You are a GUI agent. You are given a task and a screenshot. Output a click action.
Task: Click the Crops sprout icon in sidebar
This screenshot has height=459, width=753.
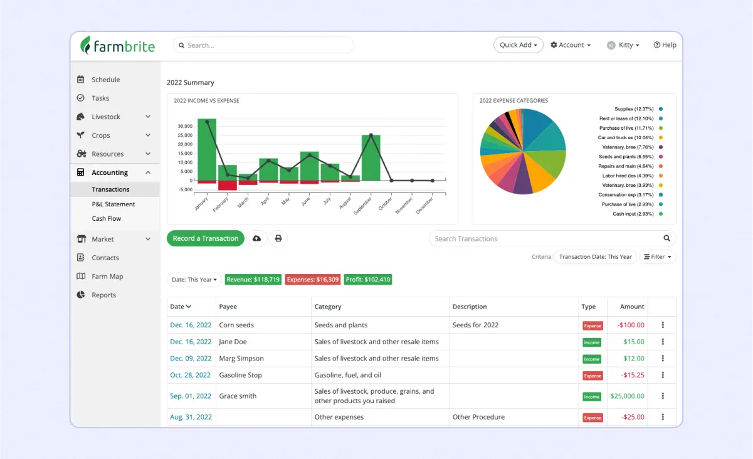pyautogui.click(x=80, y=135)
